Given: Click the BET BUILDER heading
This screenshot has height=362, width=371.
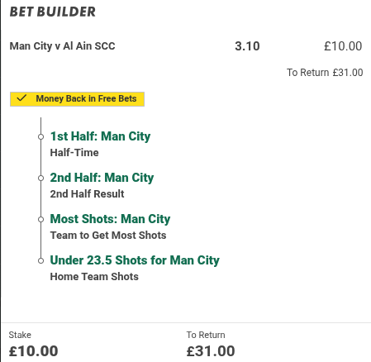Looking at the screenshot, I should coord(53,12).
